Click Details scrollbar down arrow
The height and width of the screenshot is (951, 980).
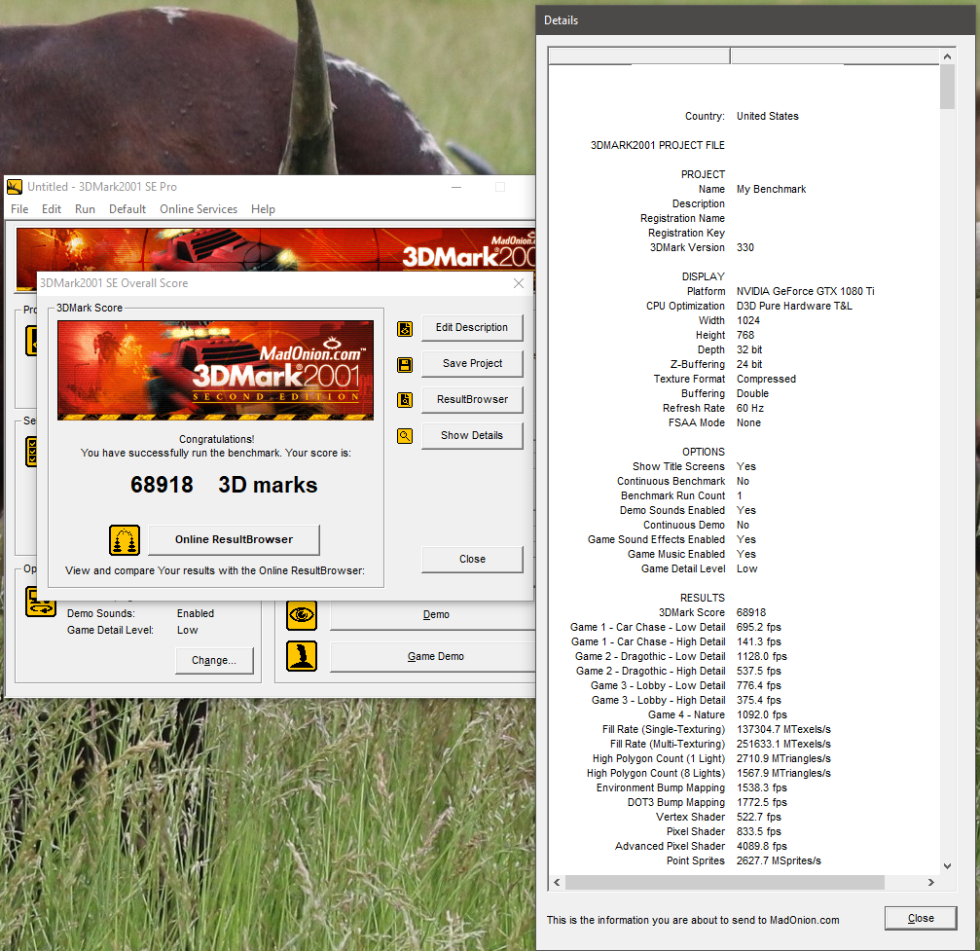point(948,866)
